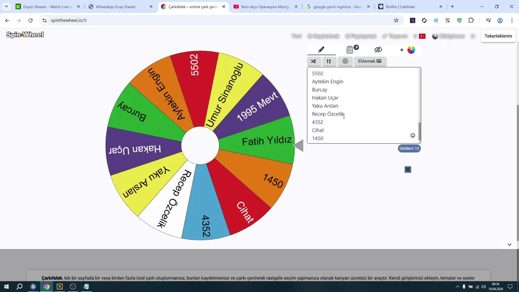Select the 'Cihat' entry text line
Viewport: 519px width, 292px height.
(x=318, y=130)
